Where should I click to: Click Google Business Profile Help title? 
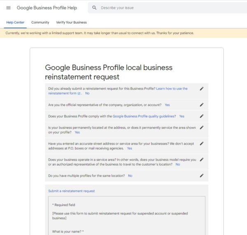[x=47, y=8]
